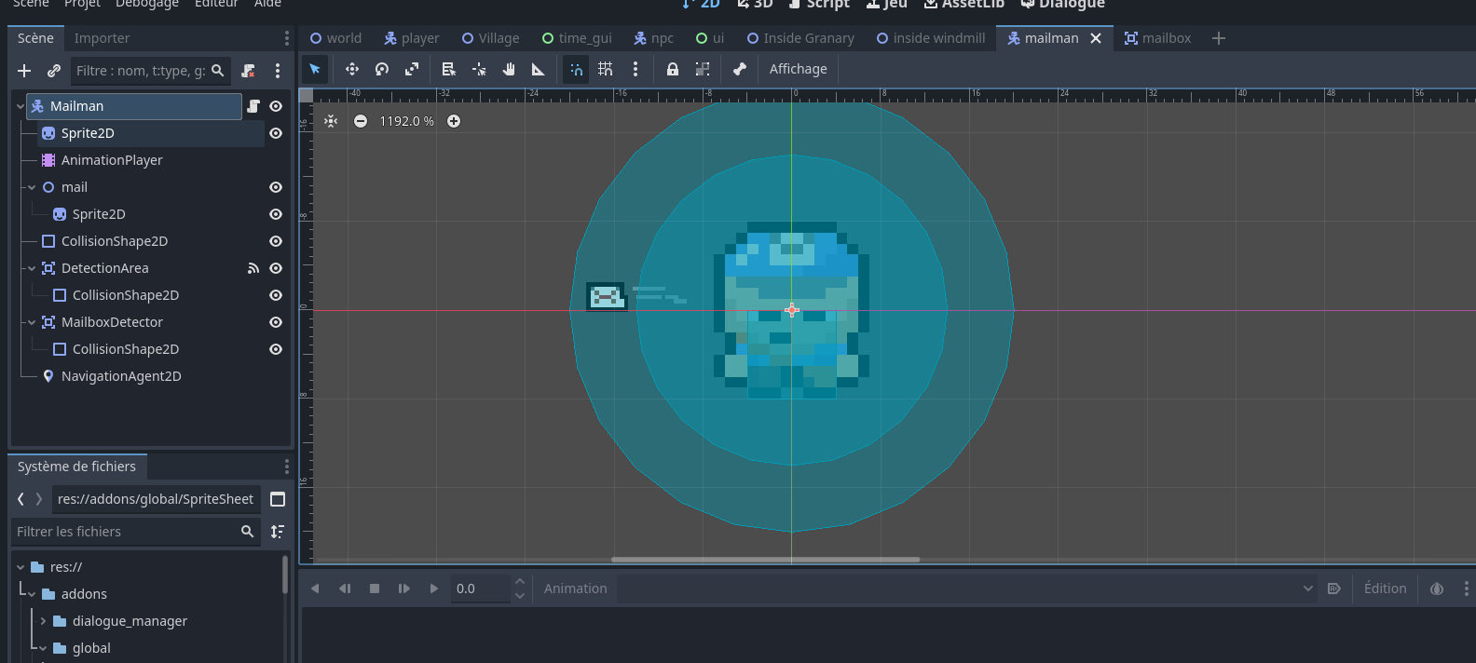Collapse the mail node in scene tree
This screenshot has height=663, width=1476.
pyautogui.click(x=32, y=187)
